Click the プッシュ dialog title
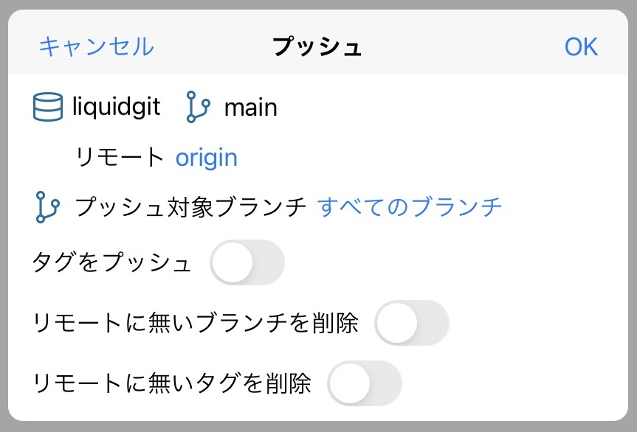637x432 pixels. (x=318, y=46)
